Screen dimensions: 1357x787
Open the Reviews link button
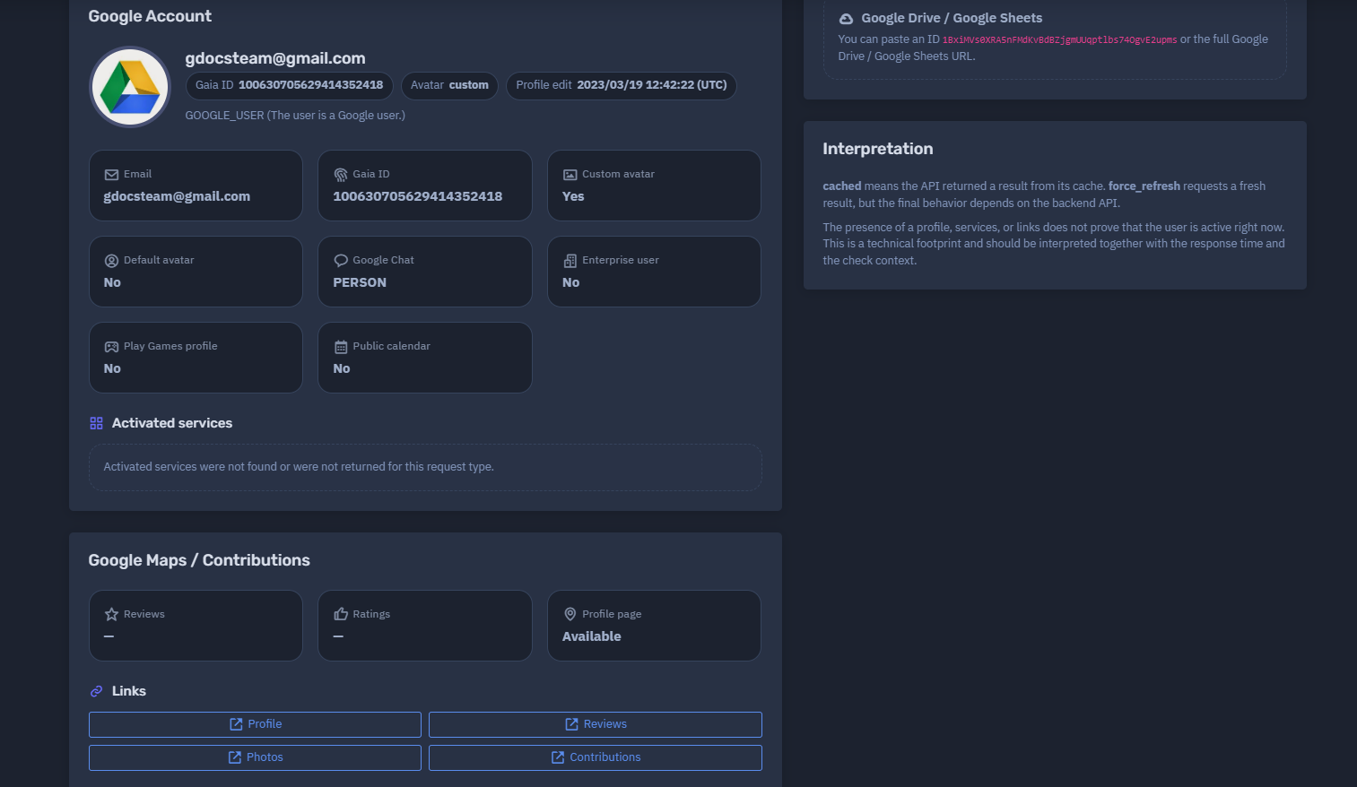click(x=596, y=724)
